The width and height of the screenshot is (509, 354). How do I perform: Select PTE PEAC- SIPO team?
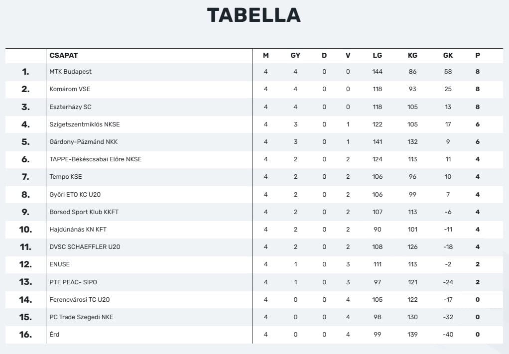(x=73, y=282)
